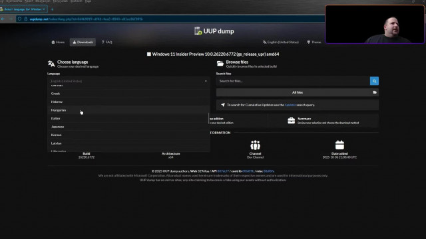The width and height of the screenshot is (426, 239).
Task: Click the UUP dump logo icon
Action: [198, 31]
